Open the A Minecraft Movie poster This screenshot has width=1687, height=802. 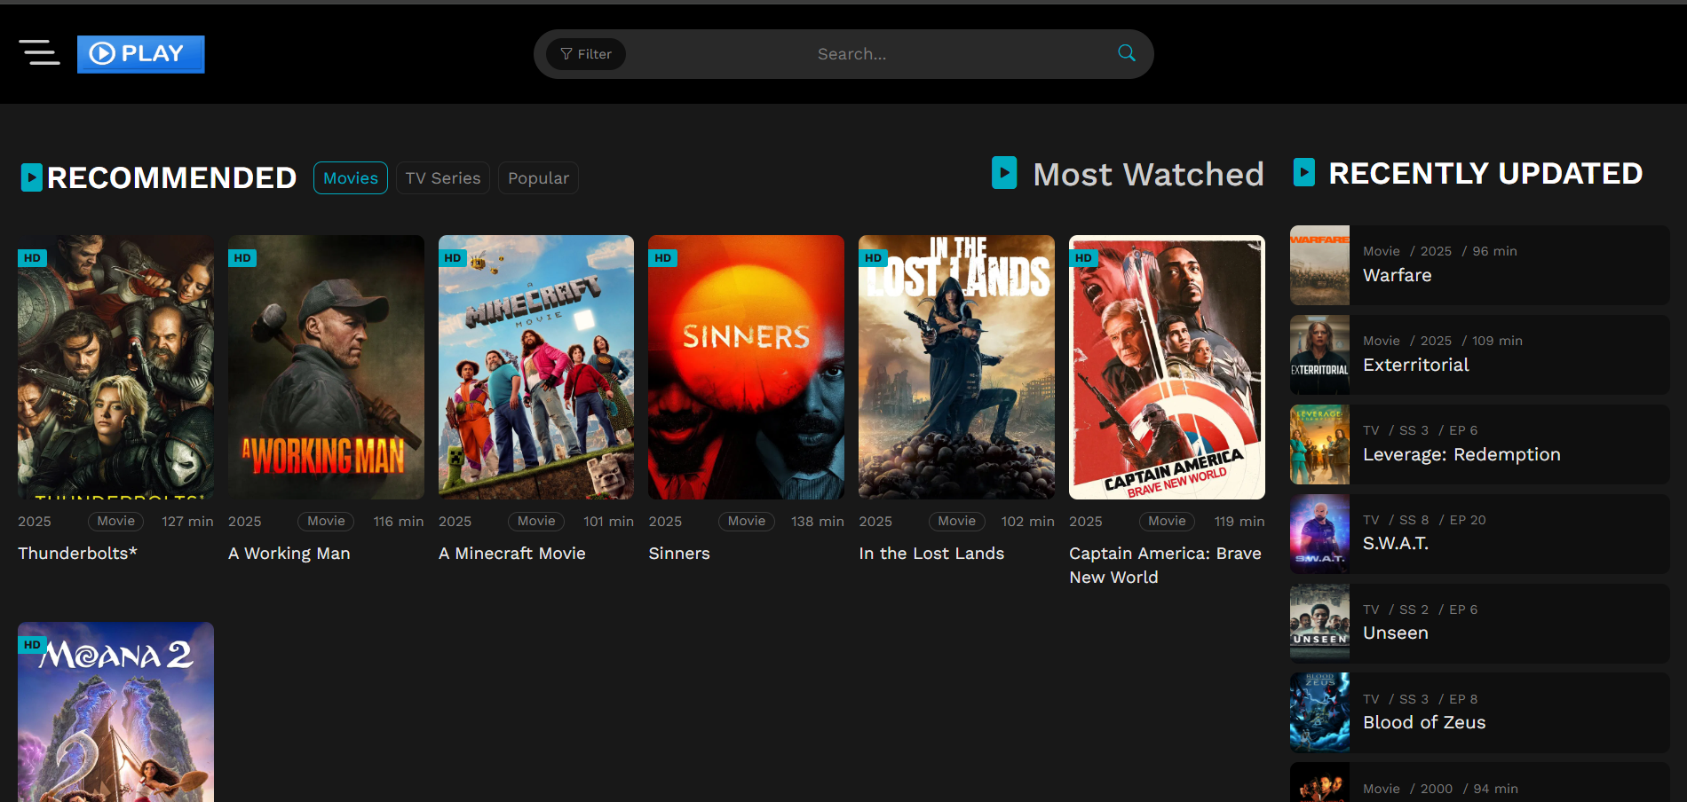point(536,366)
